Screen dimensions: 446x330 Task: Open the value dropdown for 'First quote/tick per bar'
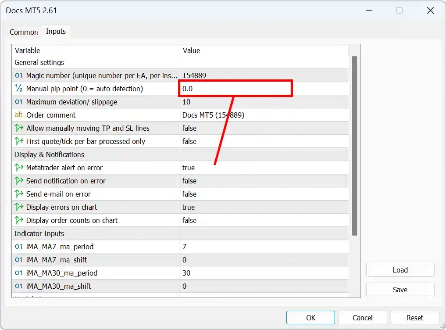(263, 141)
